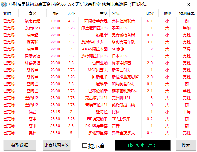Click the 半胜 result cell
Image resolution: width=197 pixels, height=152 pixels.
(187, 91)
